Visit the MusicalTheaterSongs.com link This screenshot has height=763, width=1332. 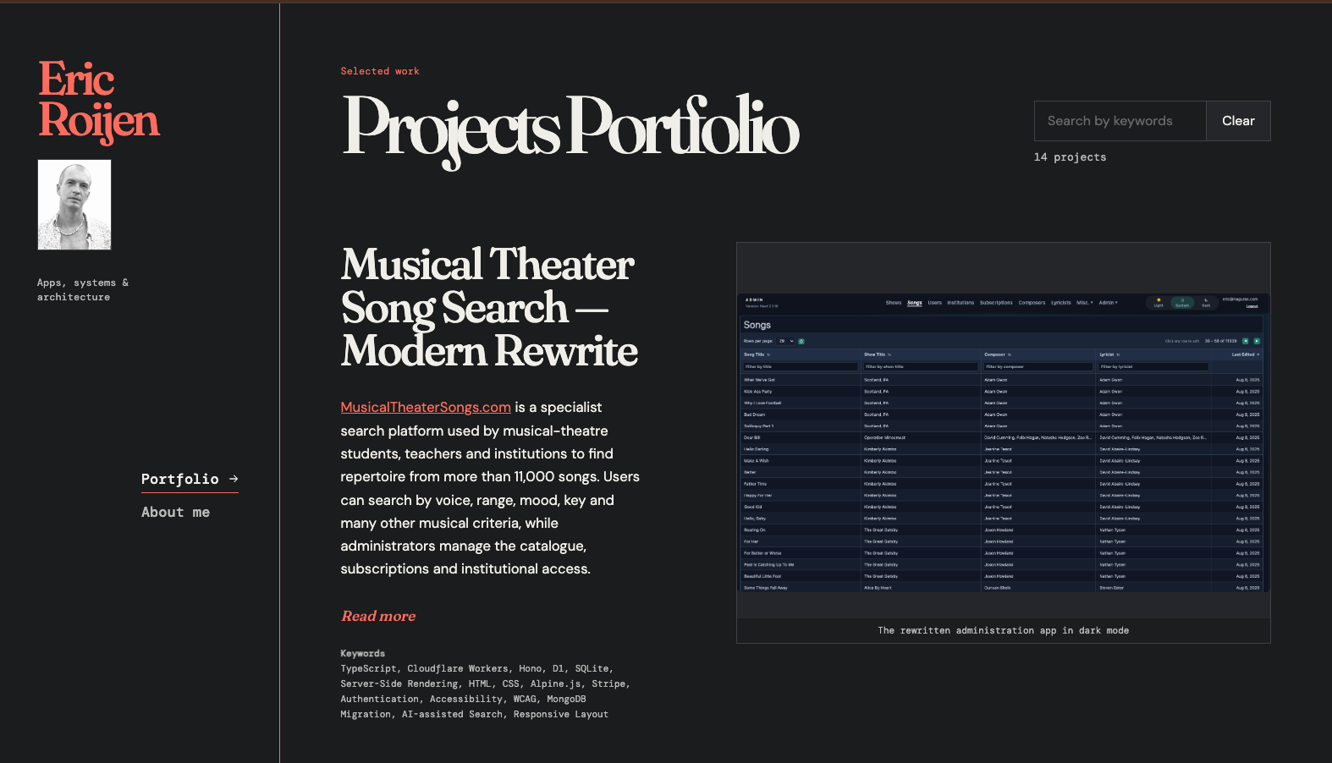(x=426, y=407)
